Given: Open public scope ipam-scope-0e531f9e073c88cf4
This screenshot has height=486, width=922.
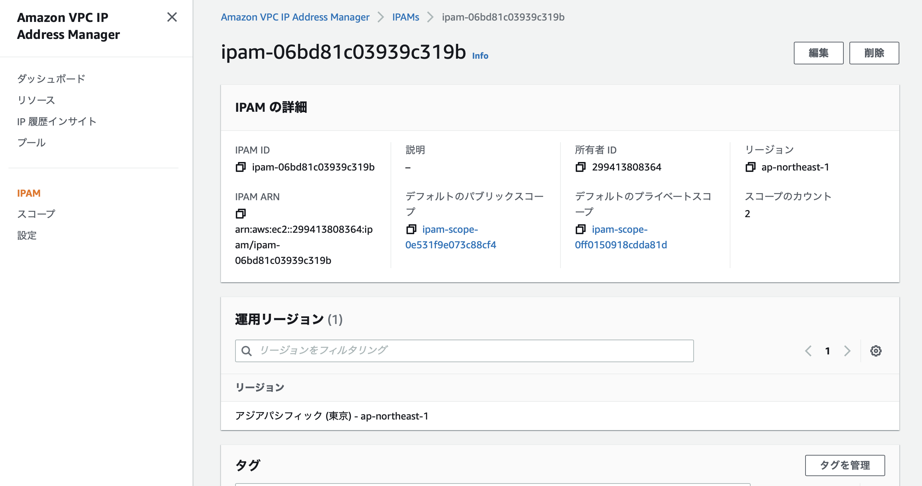Looking at the screenshot, I should [x=451, y=237].
